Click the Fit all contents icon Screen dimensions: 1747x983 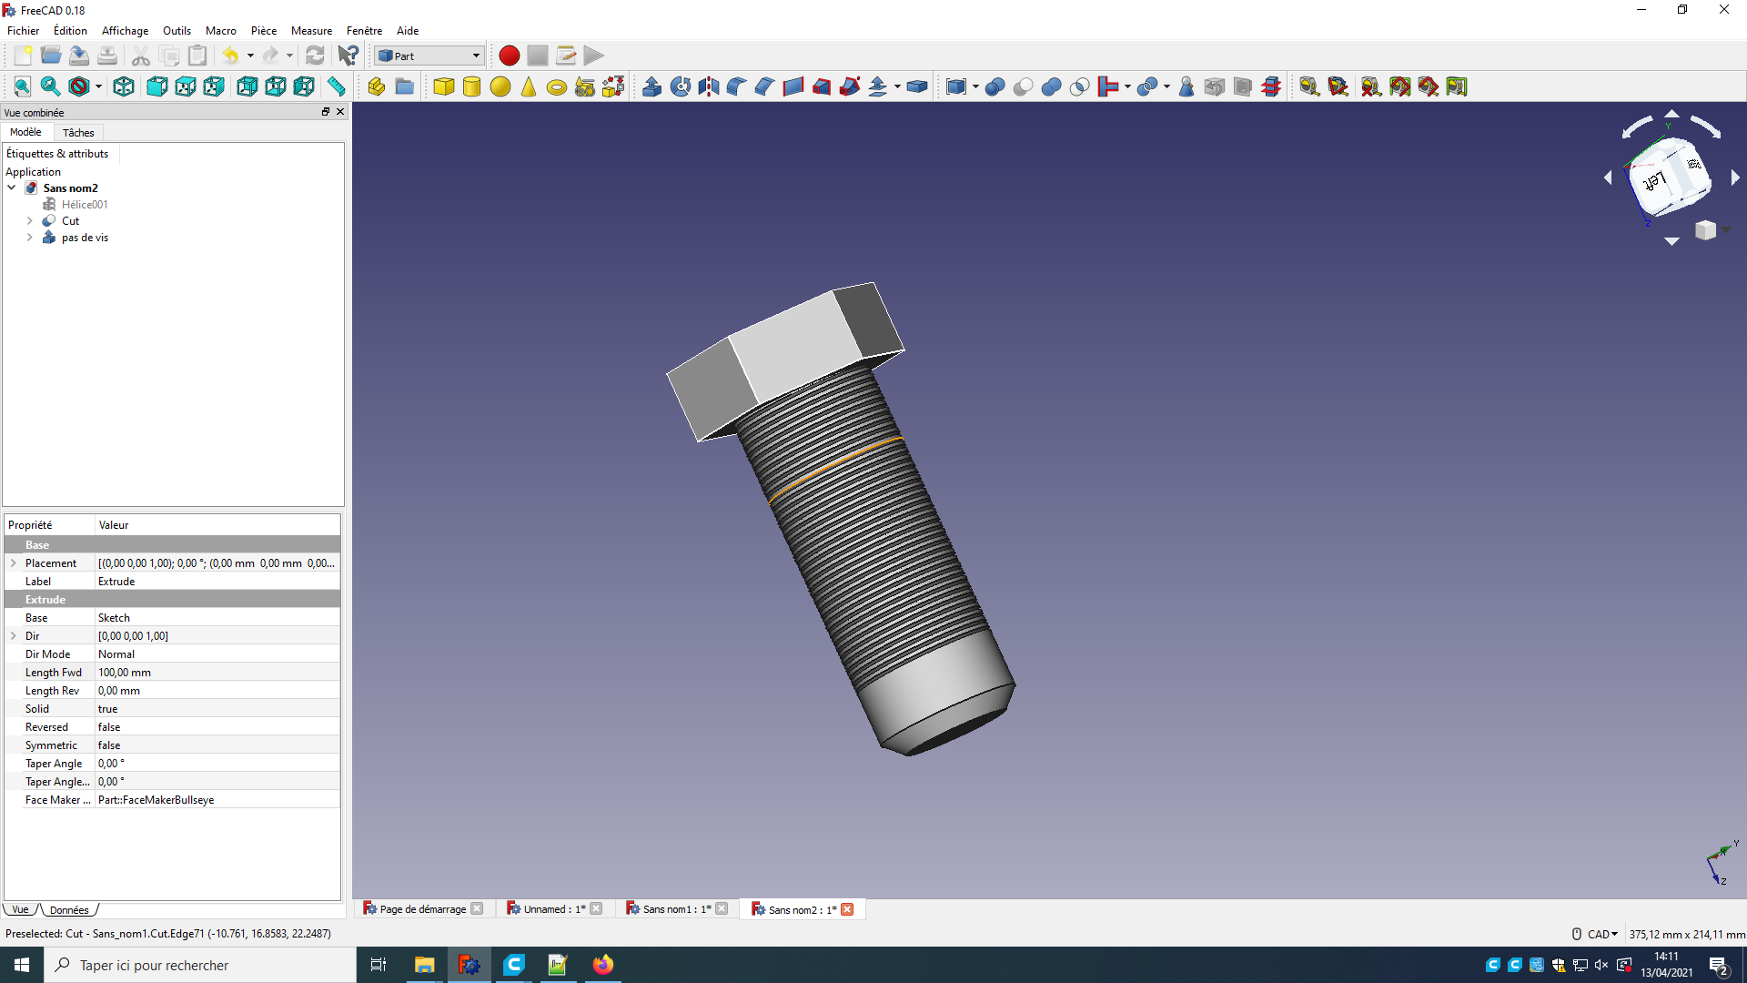[22, 86]
